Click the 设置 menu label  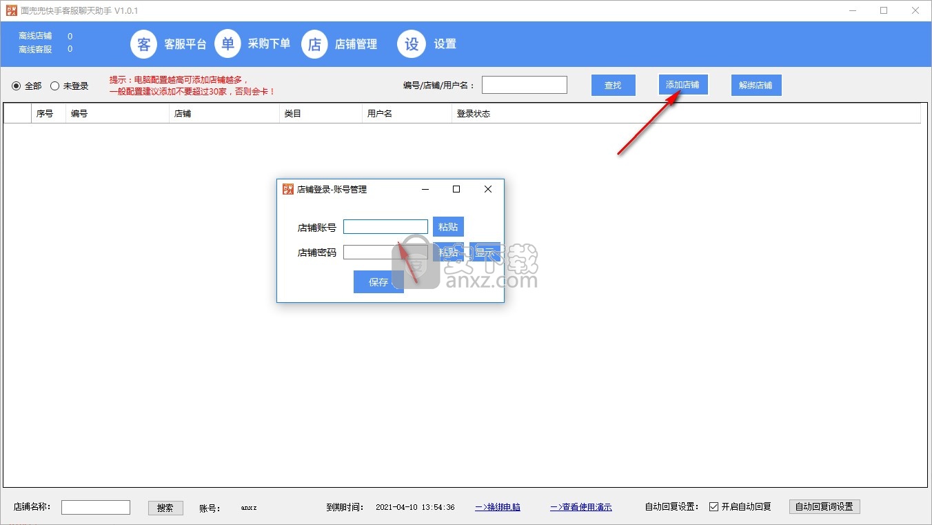[445, 44]
